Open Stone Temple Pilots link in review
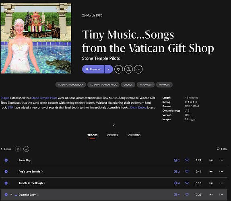Viewport: 231px width, 201px height. [x=44, y=98]
